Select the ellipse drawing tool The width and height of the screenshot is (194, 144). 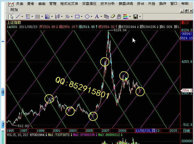click(87, 17)
